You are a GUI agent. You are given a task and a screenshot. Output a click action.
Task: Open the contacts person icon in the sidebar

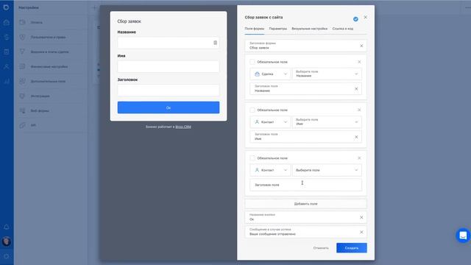pos(7,66)
